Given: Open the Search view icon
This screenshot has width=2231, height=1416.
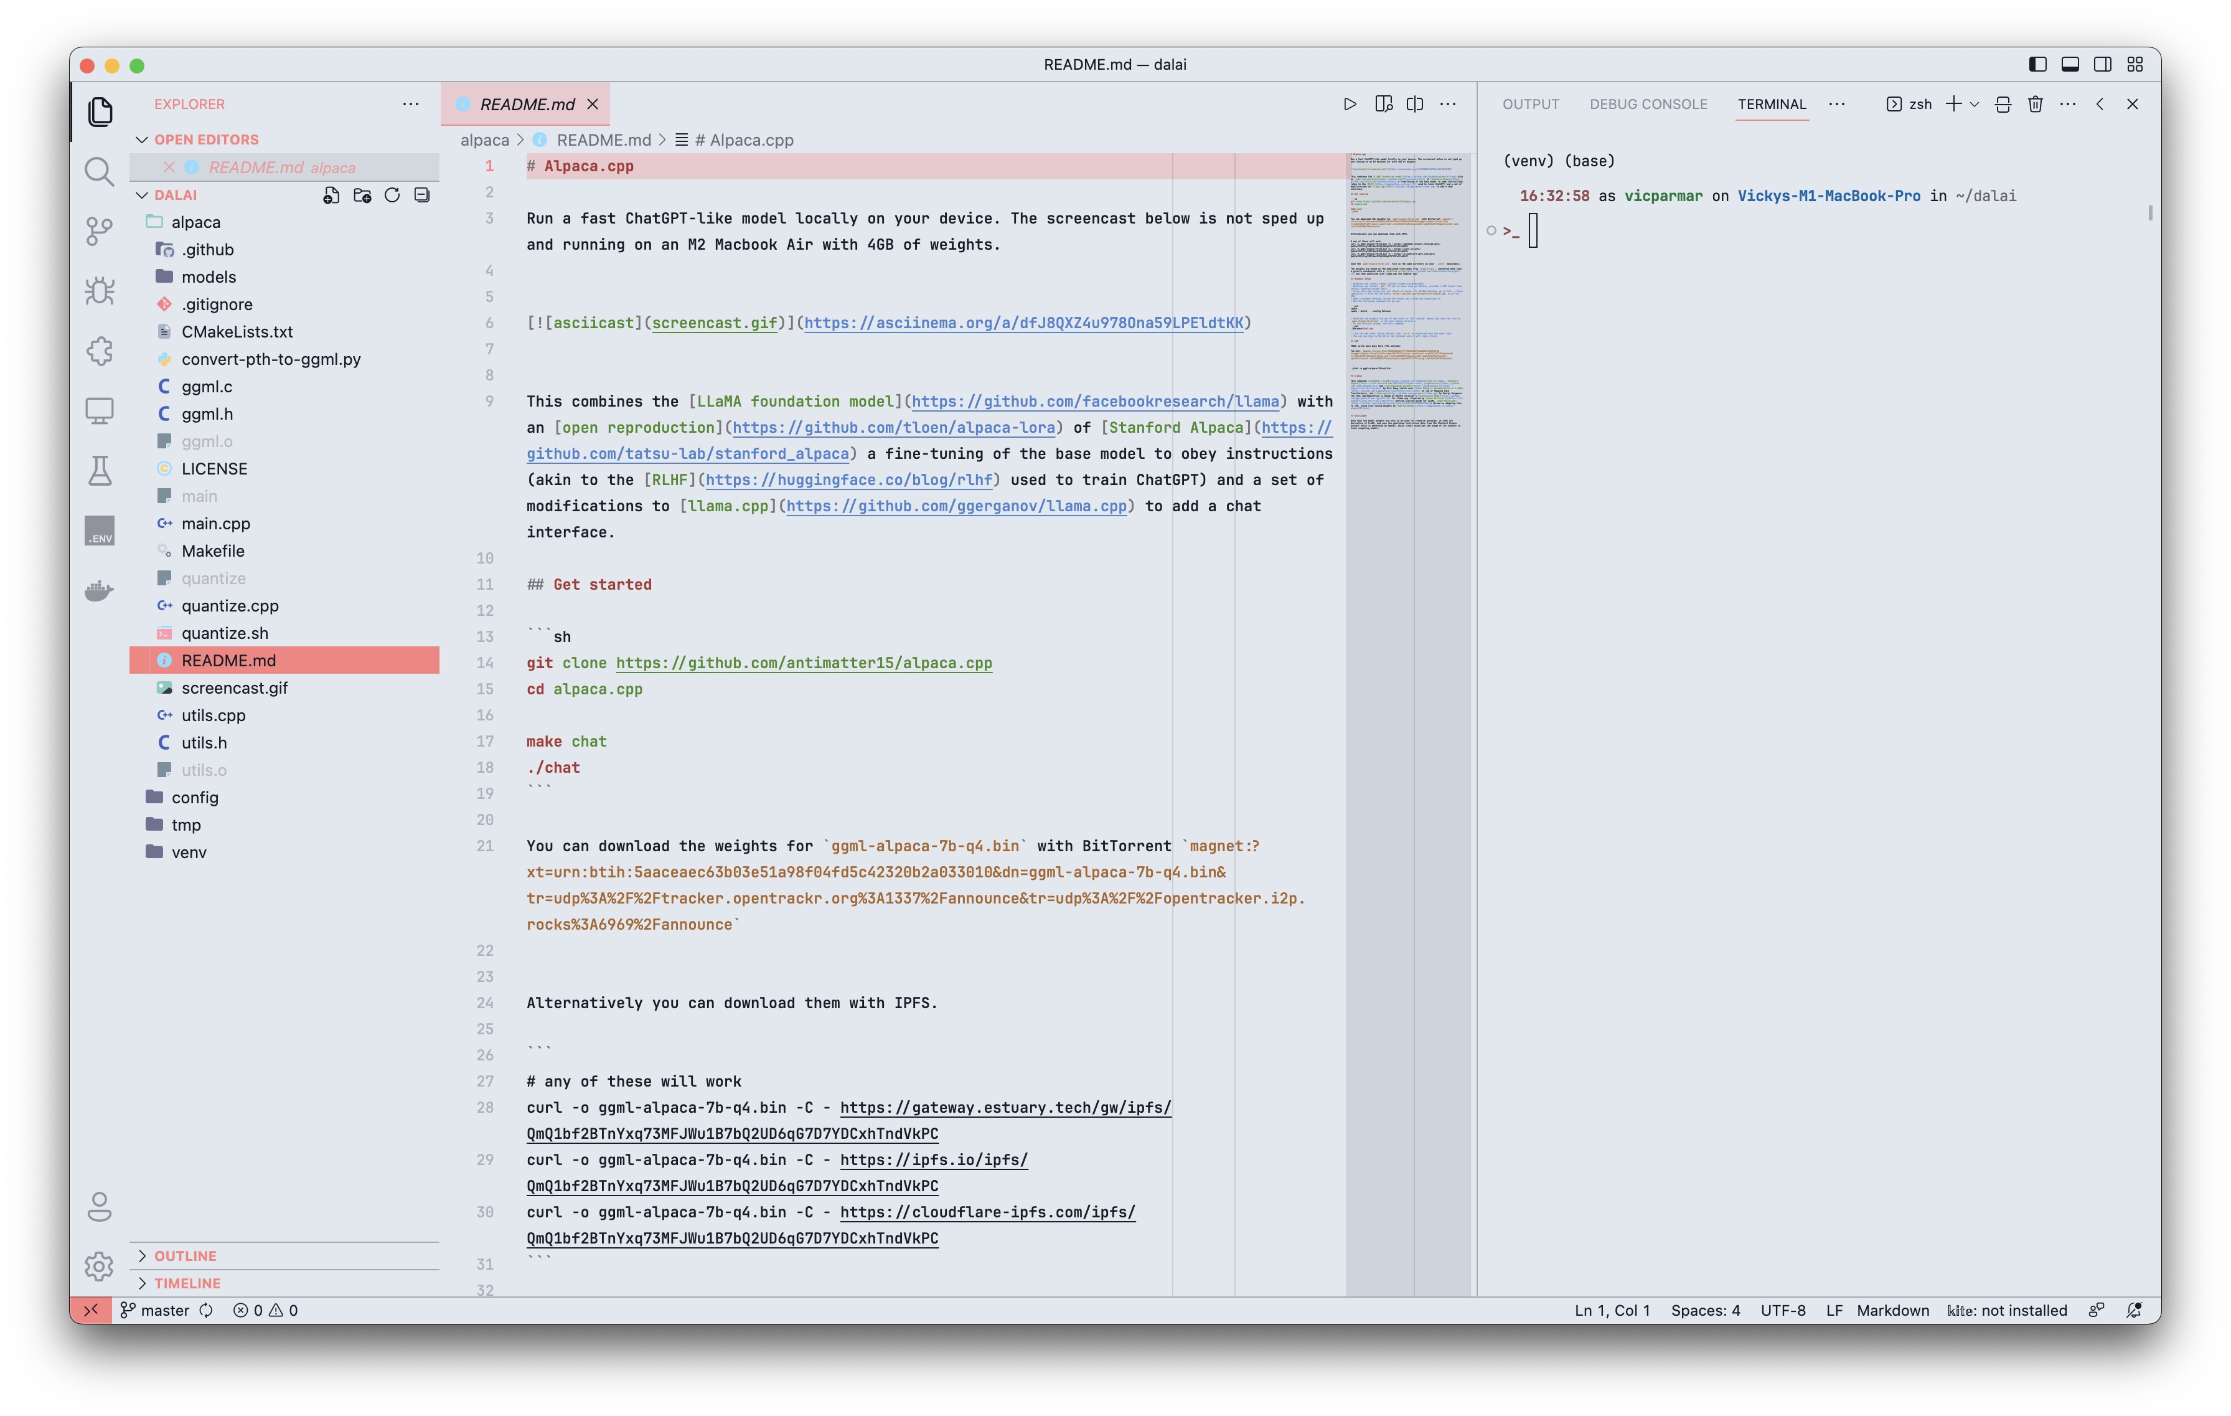Looking at the screenshot, I should [x=99, y=171].
